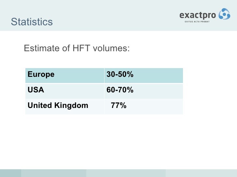237x177 pixels.
Task: Click the Statistics slide title
Action: click(32, 22)
